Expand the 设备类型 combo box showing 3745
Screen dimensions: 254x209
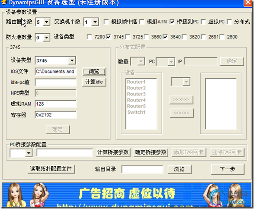72,60
